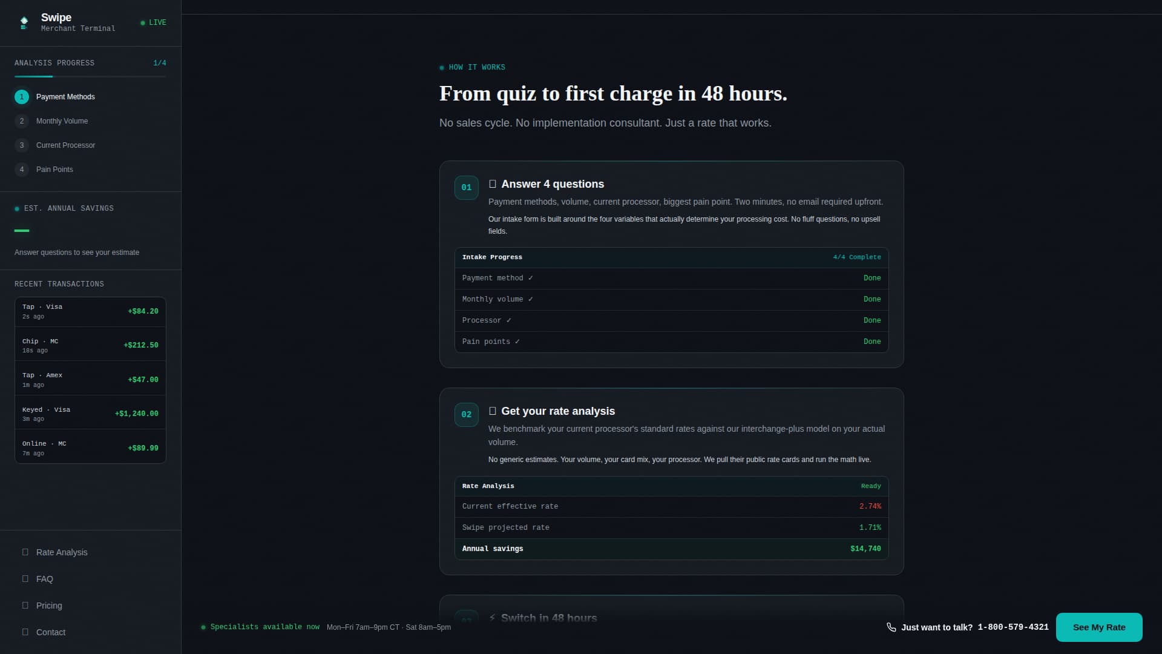Click the icon beside Pricing link
The image size is (1162, 654).
click(x=25, y=606)
